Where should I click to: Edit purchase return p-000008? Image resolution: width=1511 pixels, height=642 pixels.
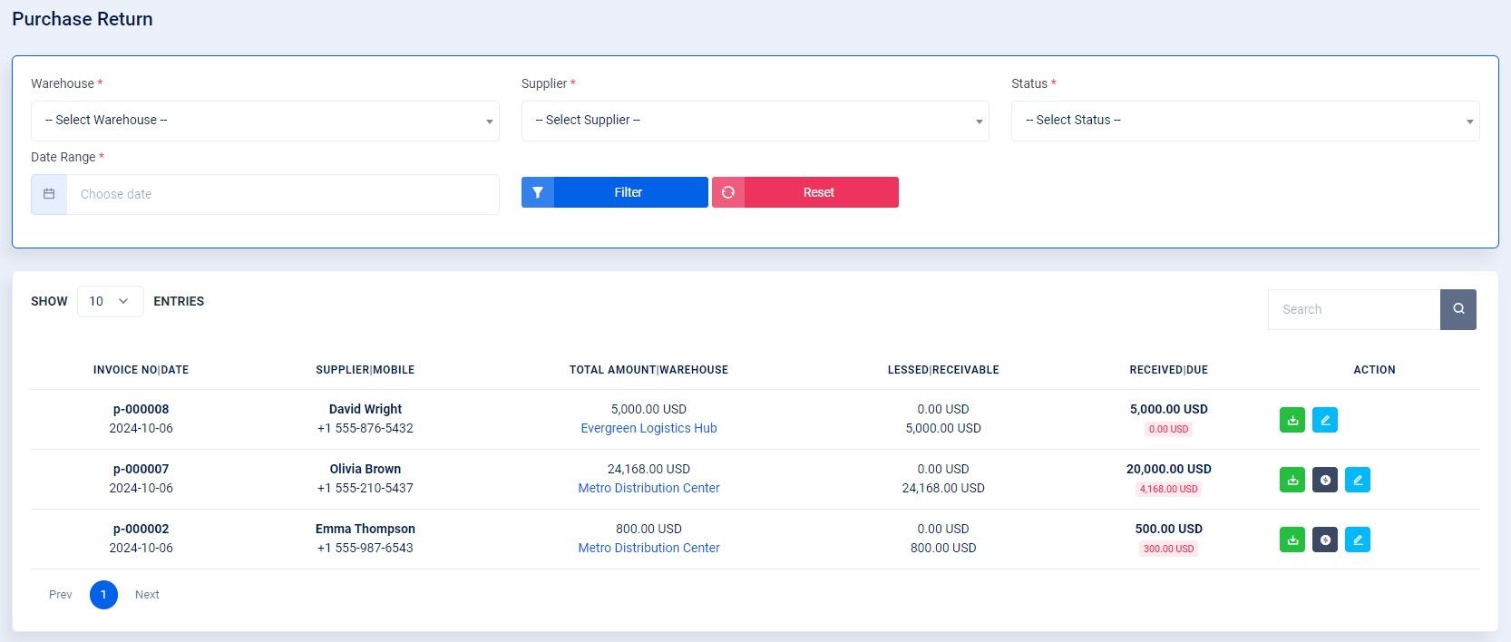point(1324,420)
